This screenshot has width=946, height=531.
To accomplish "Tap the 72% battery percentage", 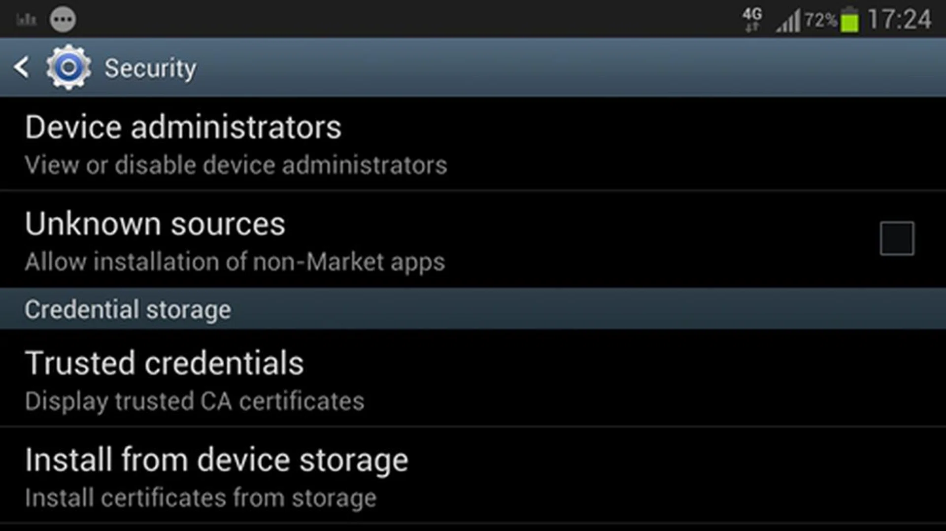I will (820, 20).
